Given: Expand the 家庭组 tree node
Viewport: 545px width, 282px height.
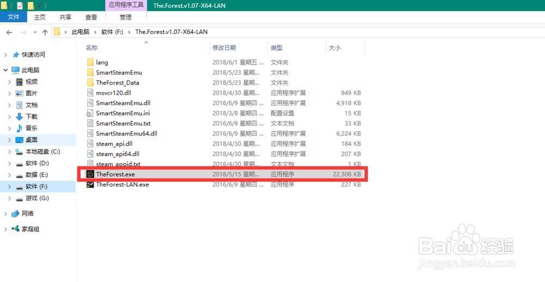Looking at the screenshot, I should (x=5, y=229).
